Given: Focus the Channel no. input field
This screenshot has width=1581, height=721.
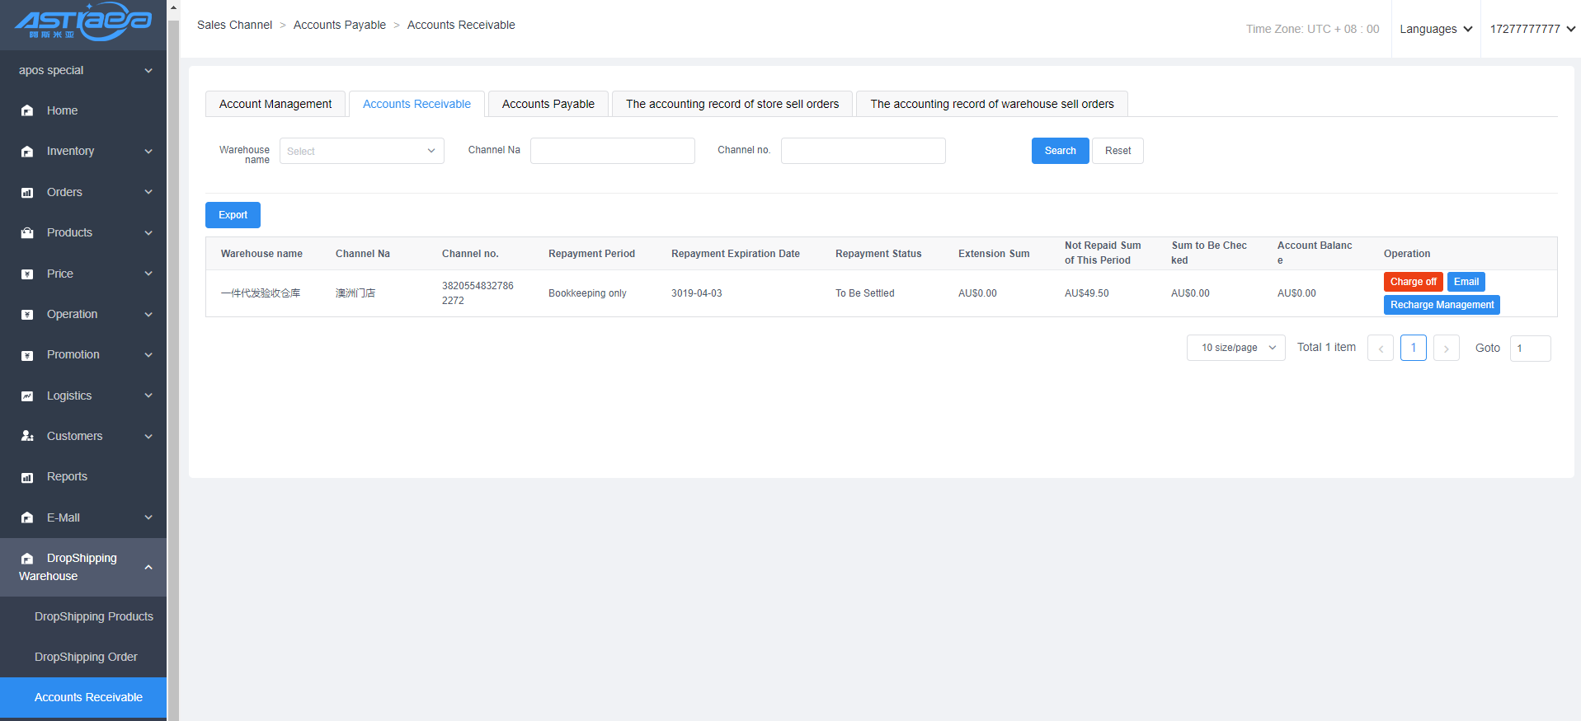Looking at the screenshot, I should [x=863, y=151].
